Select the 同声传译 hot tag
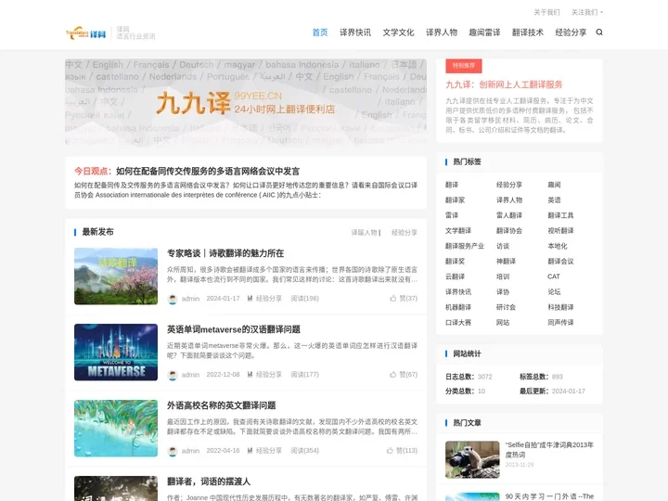Image resolution: width=668 pixels, height=501 pixels. pos(560,323)
